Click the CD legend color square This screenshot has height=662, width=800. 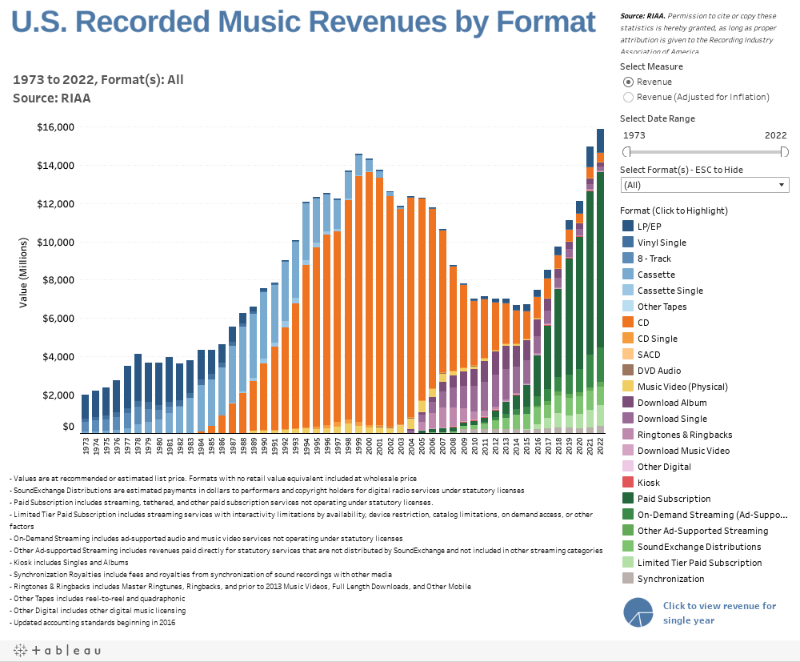(629, 323)
